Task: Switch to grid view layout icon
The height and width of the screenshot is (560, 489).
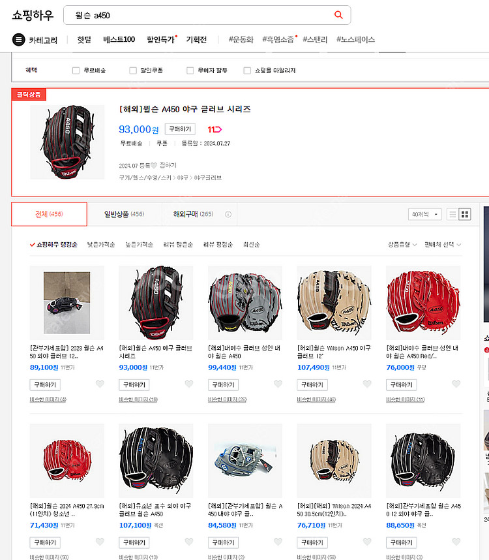Action: click(x=465, y=214)
